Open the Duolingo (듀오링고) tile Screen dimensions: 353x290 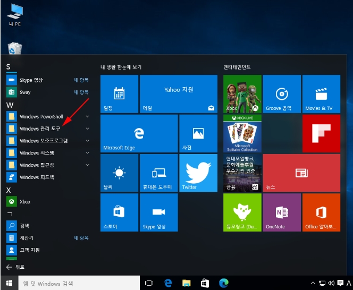[242, 212]
